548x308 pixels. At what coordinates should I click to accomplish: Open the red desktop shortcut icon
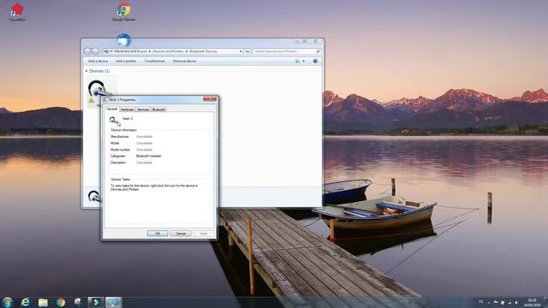point(17,12)
